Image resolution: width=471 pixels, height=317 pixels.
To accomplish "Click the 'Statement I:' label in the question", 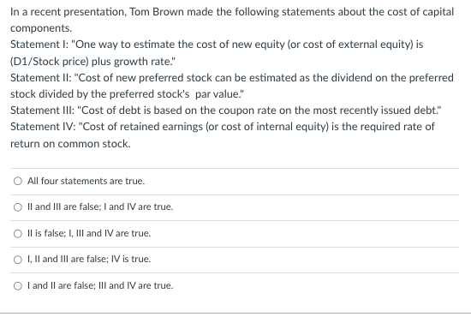I will (x=39, y=45).
